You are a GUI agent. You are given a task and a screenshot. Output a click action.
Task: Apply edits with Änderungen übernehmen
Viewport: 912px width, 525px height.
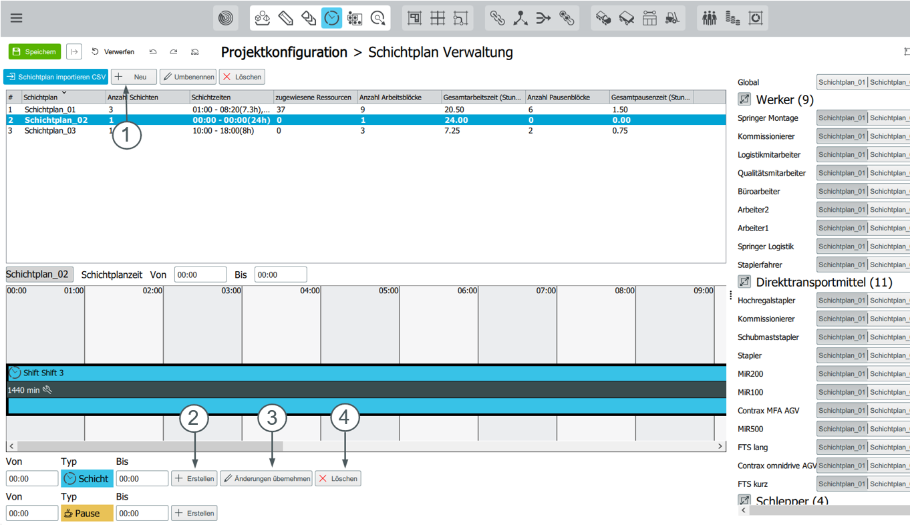coord(266,478)
